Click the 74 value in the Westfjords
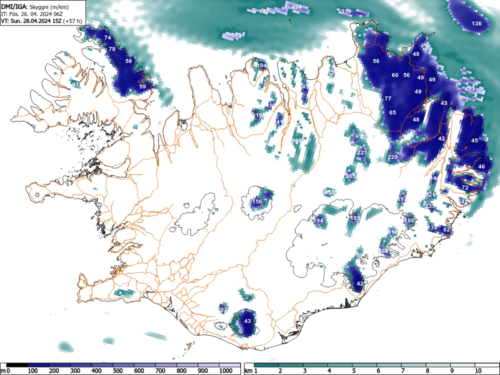Screen dimensions: 500x375 pos(108,37)
